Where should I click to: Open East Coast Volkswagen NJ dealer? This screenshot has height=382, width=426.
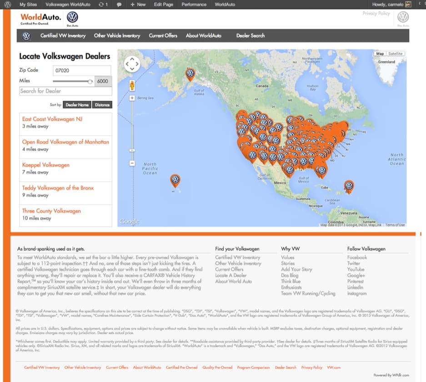tap(52, 119)
